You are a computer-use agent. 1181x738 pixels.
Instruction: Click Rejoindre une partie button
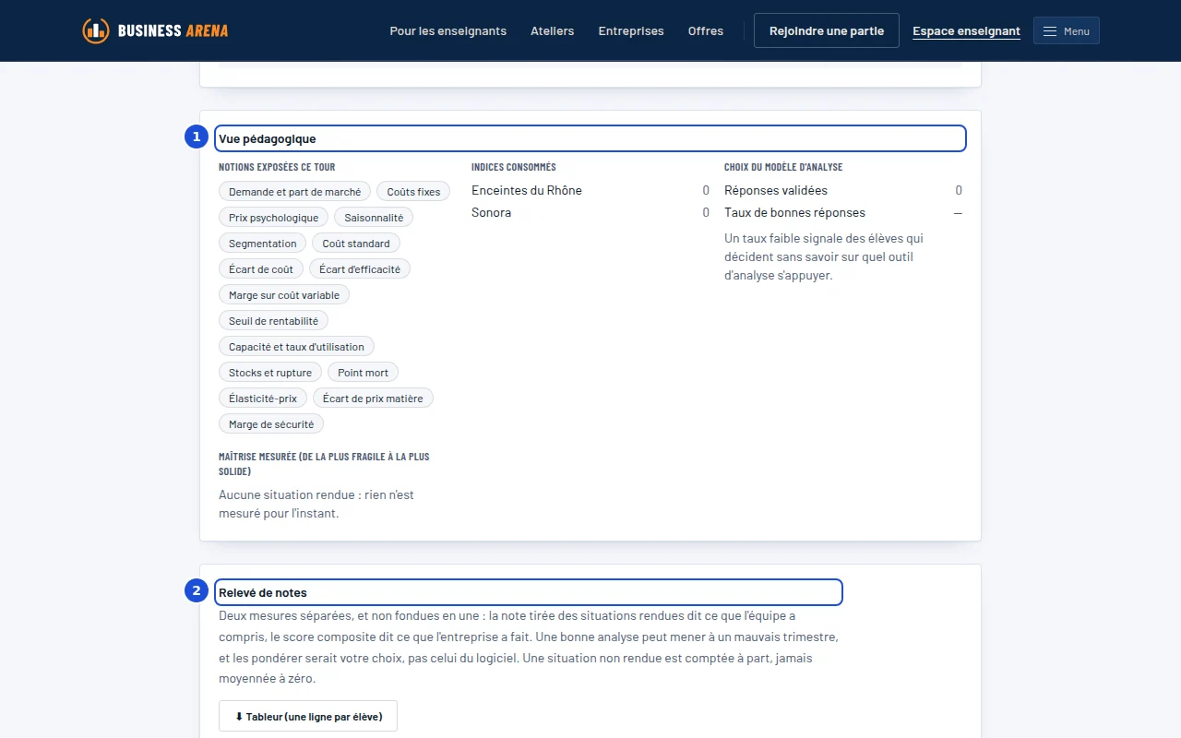click(827, 30)
